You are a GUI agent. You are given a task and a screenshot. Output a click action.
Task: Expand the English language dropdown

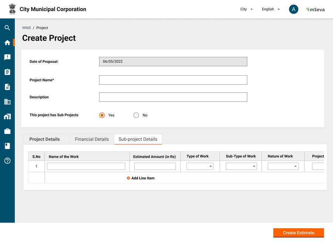click(270, 10)
